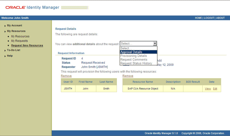This screenshot has width=230, height=136.
Task: Click the JSMITH user ID cell
Action: [x=68, y=89]
